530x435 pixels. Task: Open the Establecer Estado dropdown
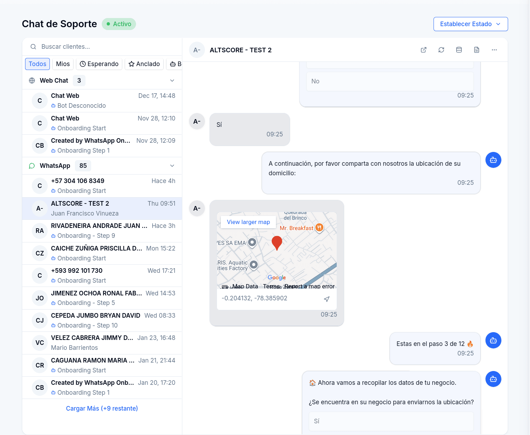[x=471, y=24]
